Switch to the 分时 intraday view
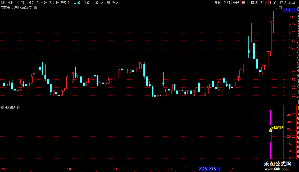Screen dimensions: 299x172 [11, 2]
